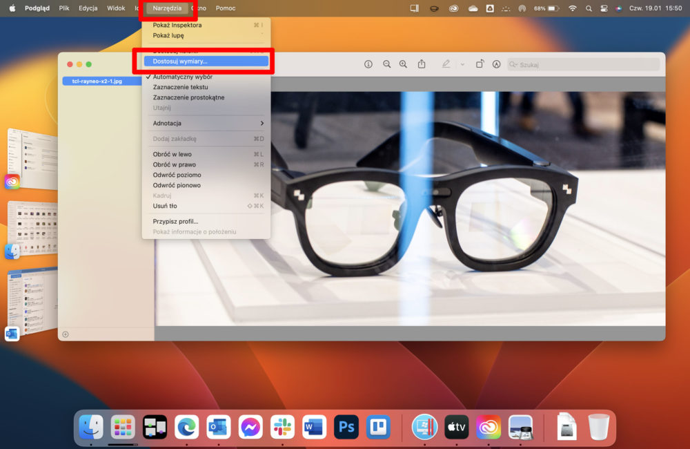The image size is (690, 449).
Task: Click the date and time Czw. 19.01 15:50
Action: point(655,8)
